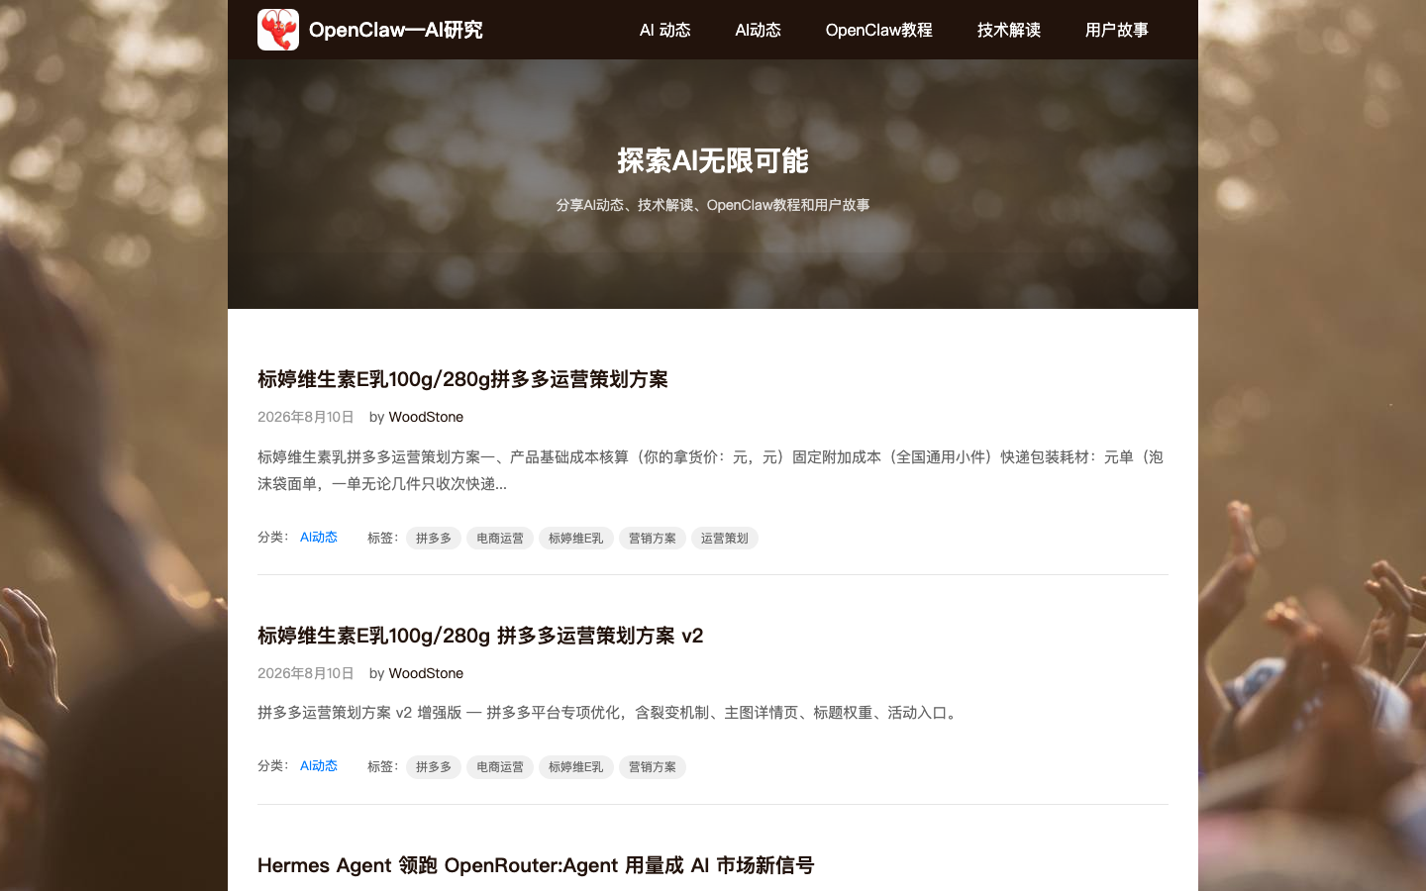The image size is (1426, 891).
Task: Click the v2 post excerpt 增强版 text
Action: point(610,713)
